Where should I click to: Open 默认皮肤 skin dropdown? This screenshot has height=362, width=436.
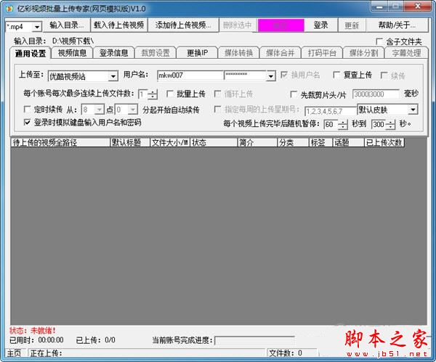pos(413,110)
